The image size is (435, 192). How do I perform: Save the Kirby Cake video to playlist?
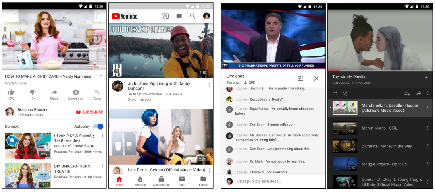pos(97,92)
